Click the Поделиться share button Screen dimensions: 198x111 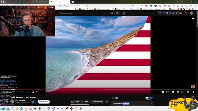pyautogui.click(x=97, y=101)
